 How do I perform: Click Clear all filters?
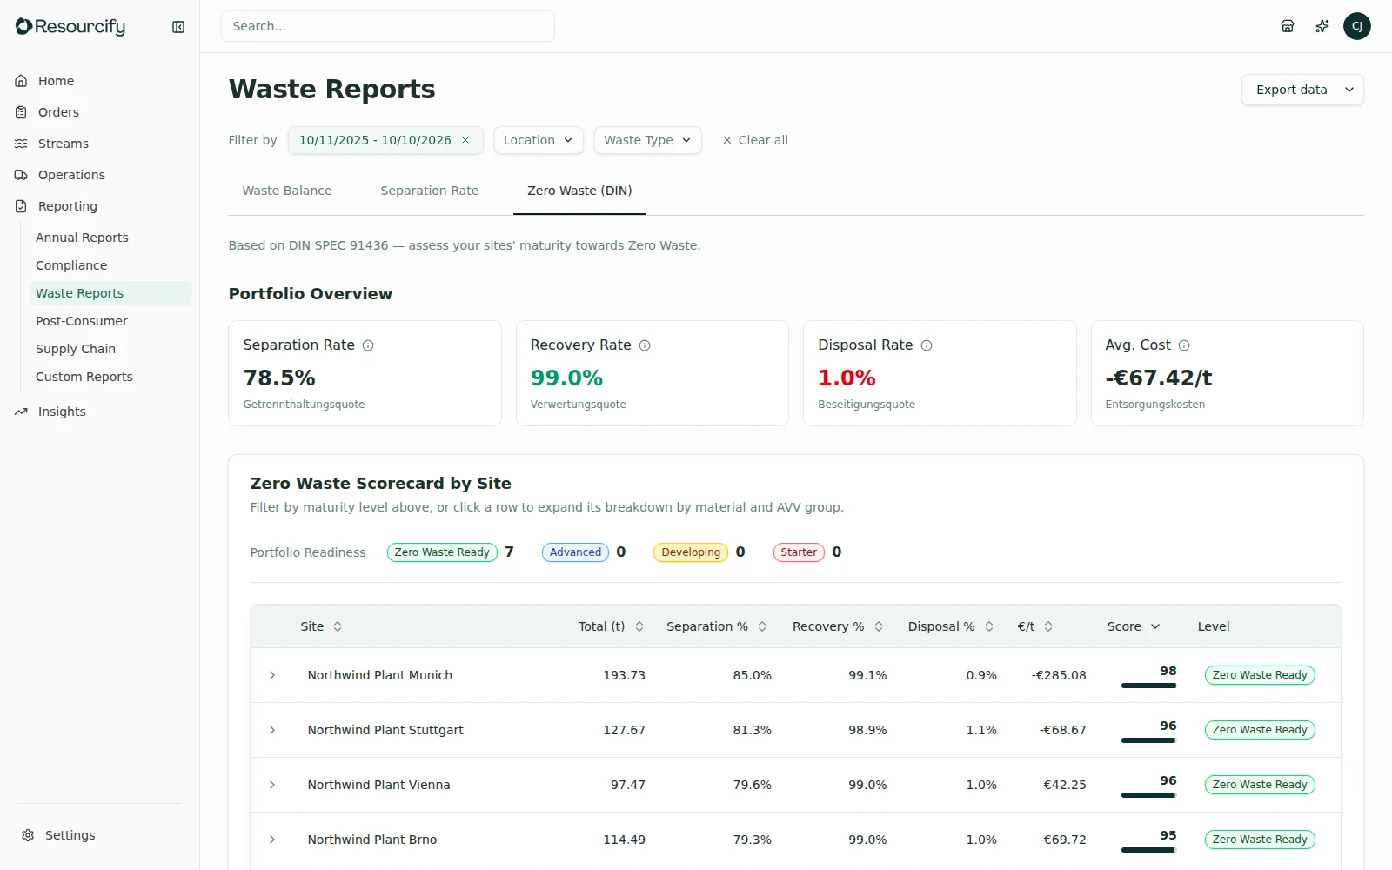click(x=755, y=140)
